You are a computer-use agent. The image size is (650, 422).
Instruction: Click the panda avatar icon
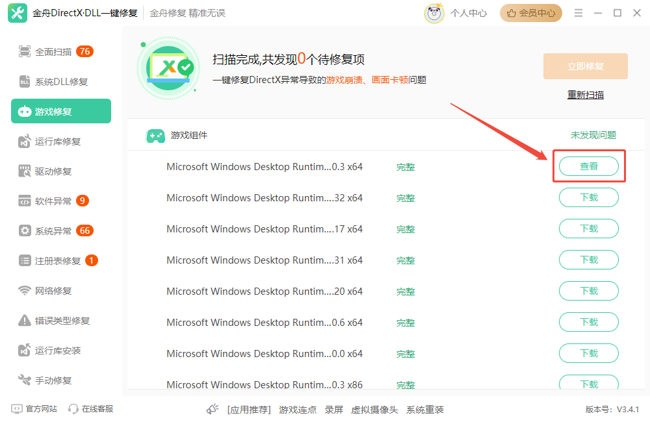click(x=434, y=13)
